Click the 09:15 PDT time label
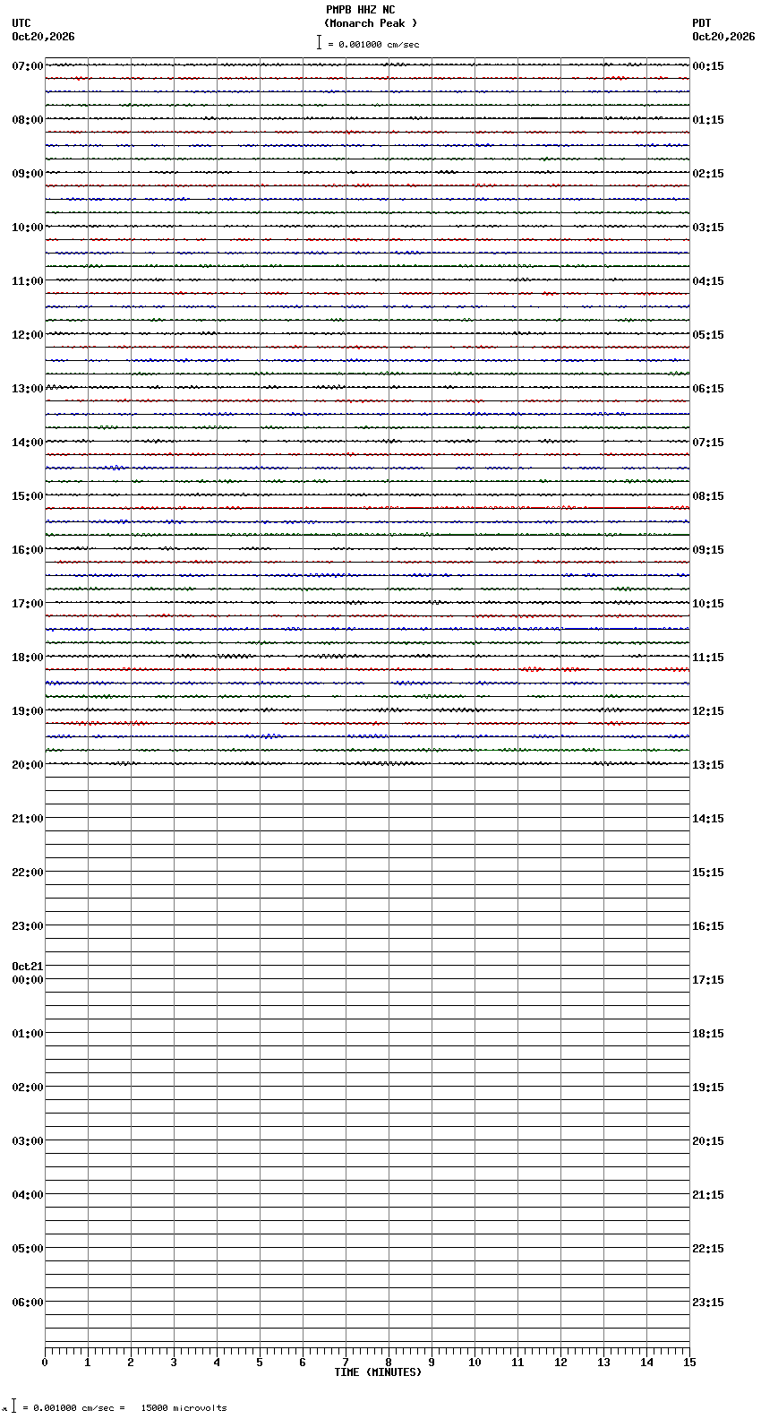Image resolution: width=761 pixels, height=1419 pixels. pos(708,550)
